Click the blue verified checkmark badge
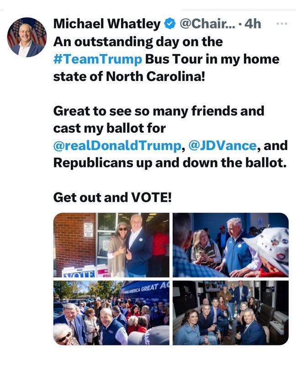This screenshot has width=296, height=366. click(x=170, y=24)
